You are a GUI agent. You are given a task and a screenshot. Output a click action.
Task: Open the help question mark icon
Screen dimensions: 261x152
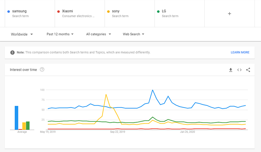point(42,70)
